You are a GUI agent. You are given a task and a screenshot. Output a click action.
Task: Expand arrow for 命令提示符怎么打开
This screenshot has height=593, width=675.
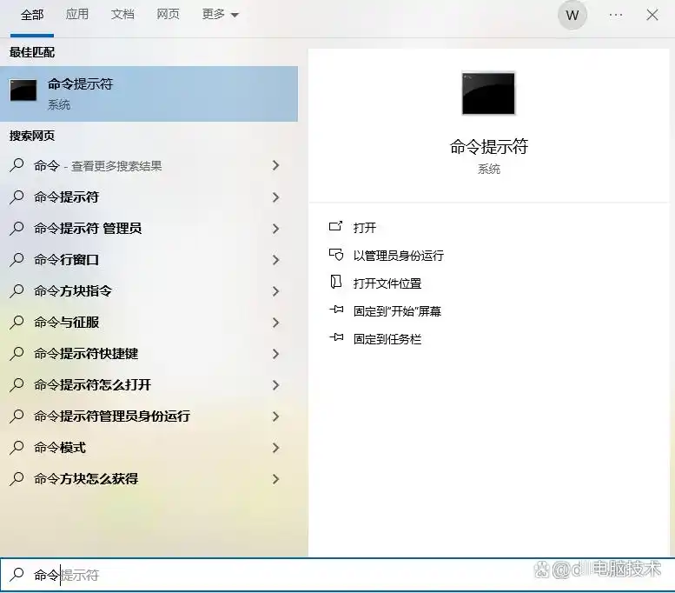point(276,385)
